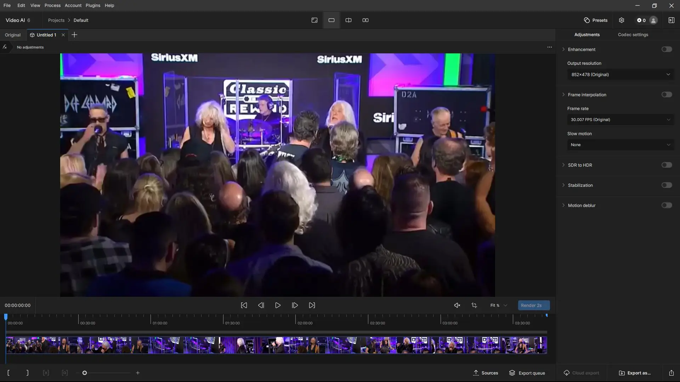
Task: Open the Output resolution dropdown
Action: (620, 75)
